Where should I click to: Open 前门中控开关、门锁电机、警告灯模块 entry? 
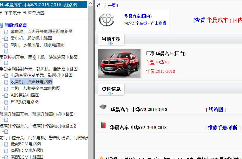click(44, 138)
